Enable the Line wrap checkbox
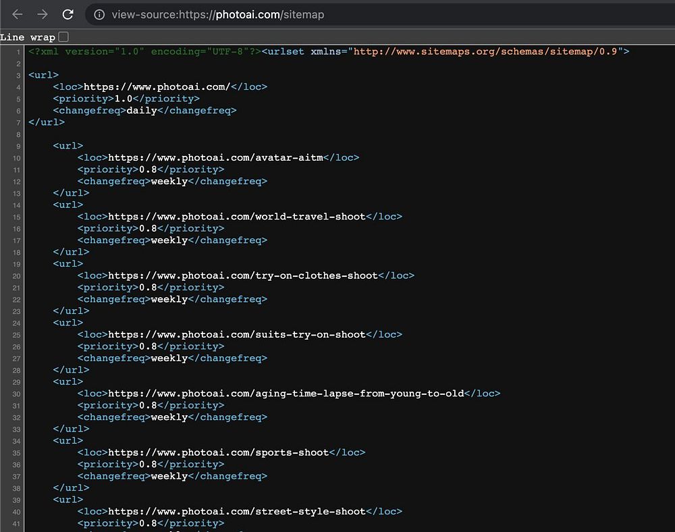The height and width of the screenshot is (532, 675). click(63, 37)
